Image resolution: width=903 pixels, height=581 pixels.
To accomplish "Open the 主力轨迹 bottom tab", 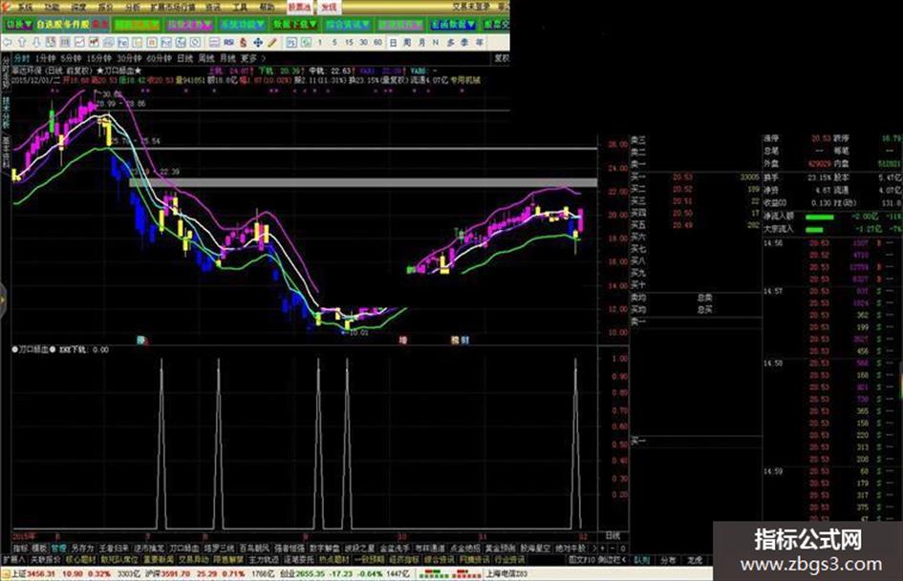I will click(x=263, y=558).
